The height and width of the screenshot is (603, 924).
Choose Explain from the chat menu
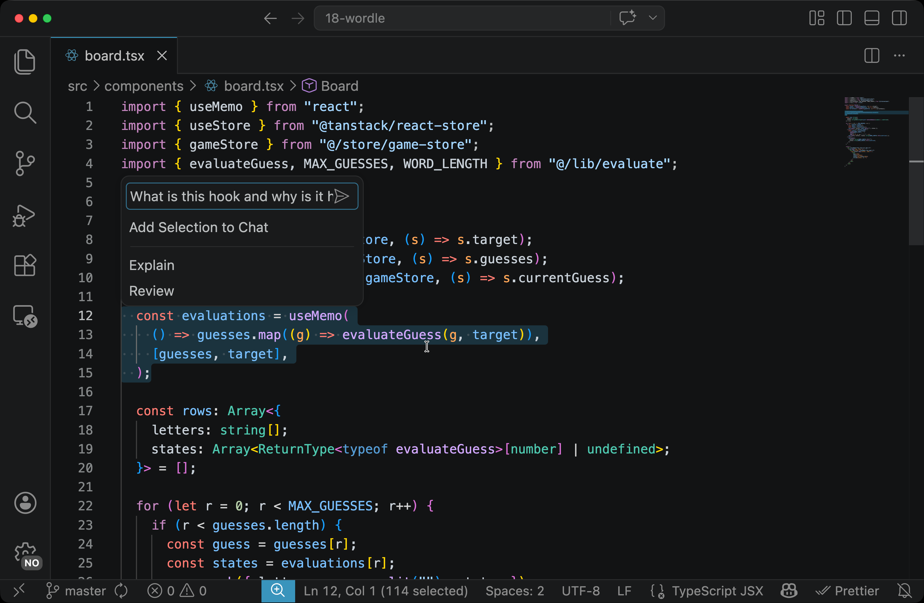242,265
